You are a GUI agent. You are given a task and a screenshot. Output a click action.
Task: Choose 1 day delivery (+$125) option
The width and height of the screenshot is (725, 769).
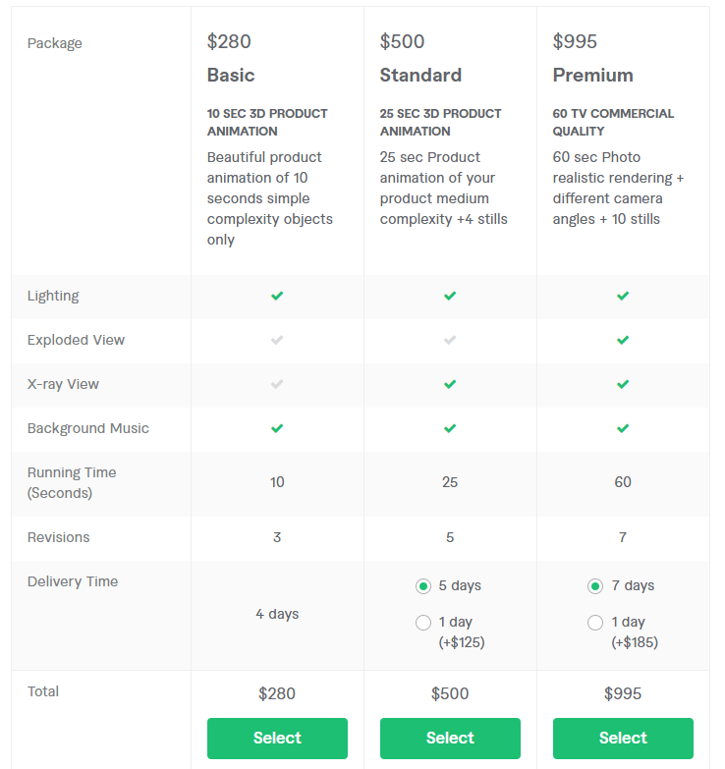tap(423, 623)
